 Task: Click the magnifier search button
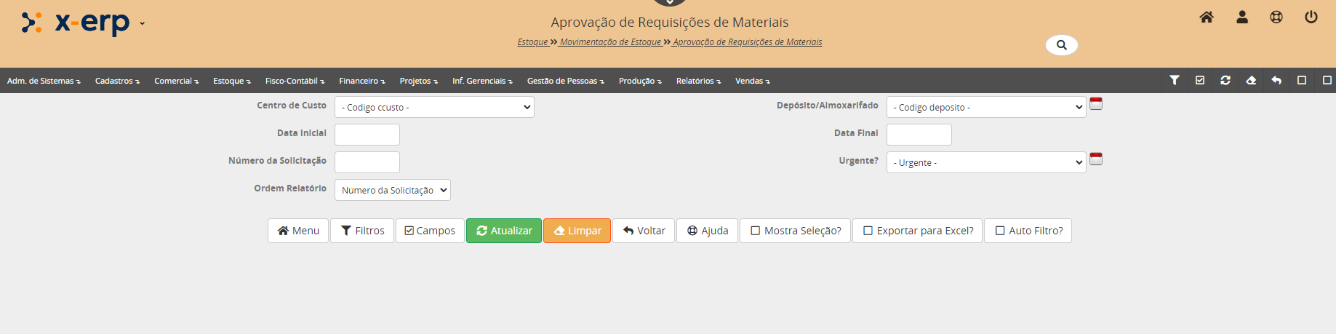click(x=1061, y=45)
